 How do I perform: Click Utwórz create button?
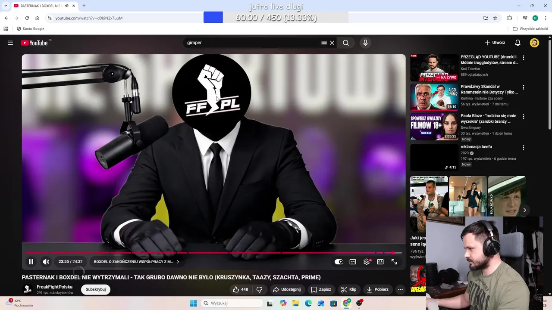[x=495, y=43]
